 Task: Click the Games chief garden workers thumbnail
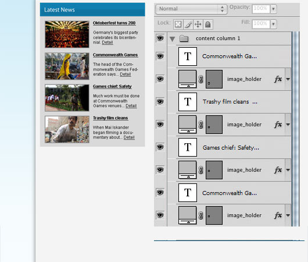tap(67, 98)
